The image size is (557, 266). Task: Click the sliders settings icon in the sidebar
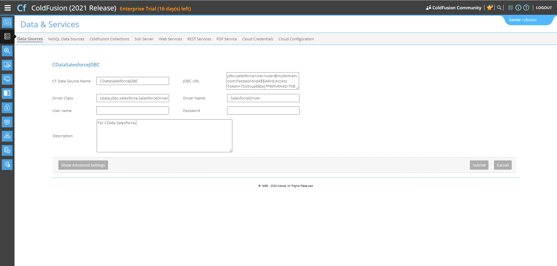(7, 22)
